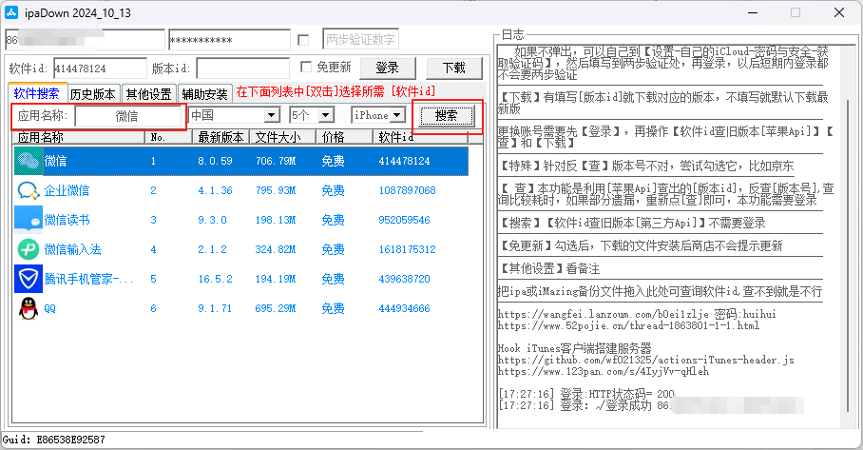Click the 免费 price in 企业微信 row
863x450 pixels.
[333, 190]
